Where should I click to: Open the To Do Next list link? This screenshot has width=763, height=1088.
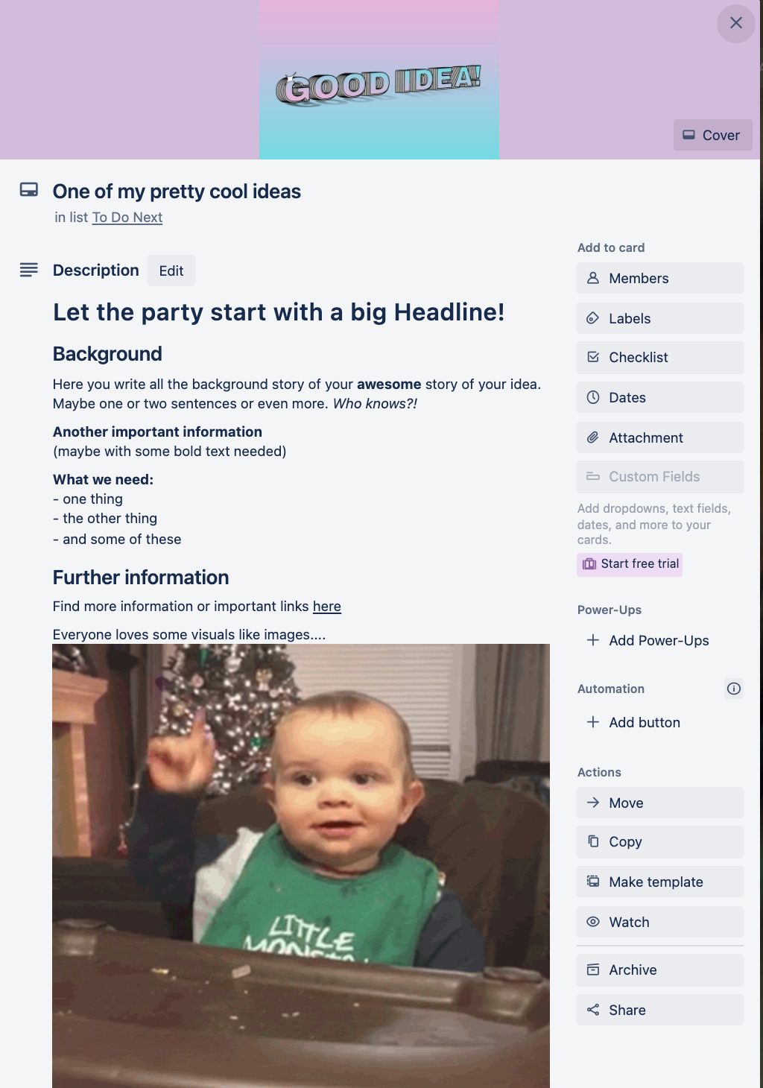point(127,218)
